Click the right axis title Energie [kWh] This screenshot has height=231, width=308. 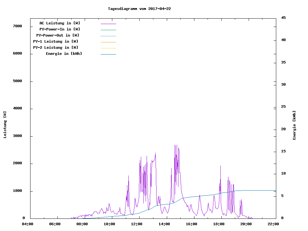pyautogui.click(x=295, y=125)
